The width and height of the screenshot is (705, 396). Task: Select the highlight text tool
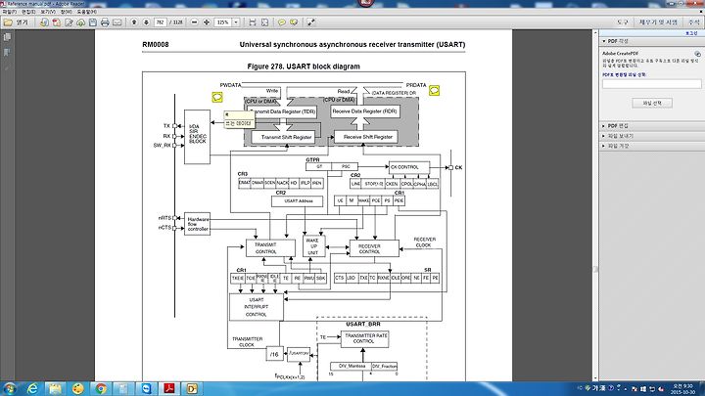[x=294, y=22]
